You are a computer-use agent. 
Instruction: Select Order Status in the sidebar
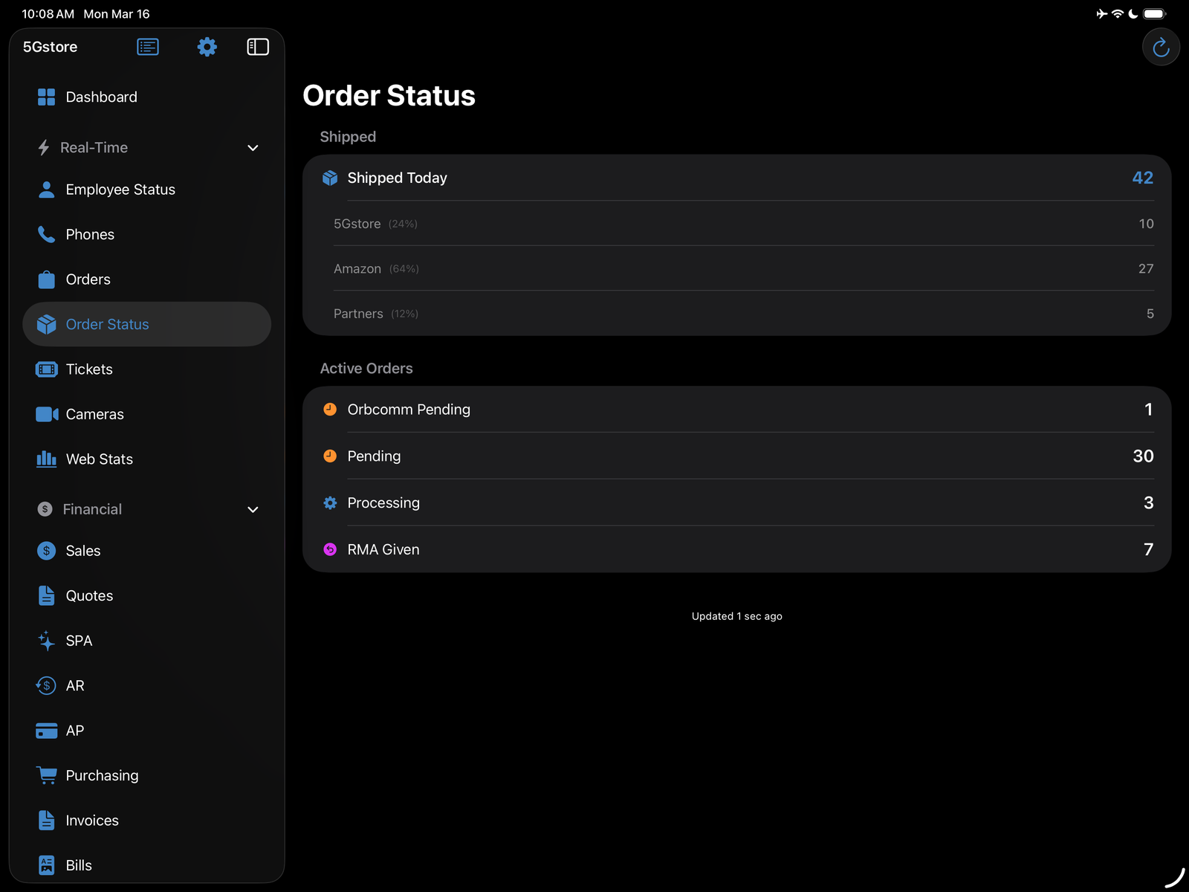pyautogui.click(x=108, y=324)
